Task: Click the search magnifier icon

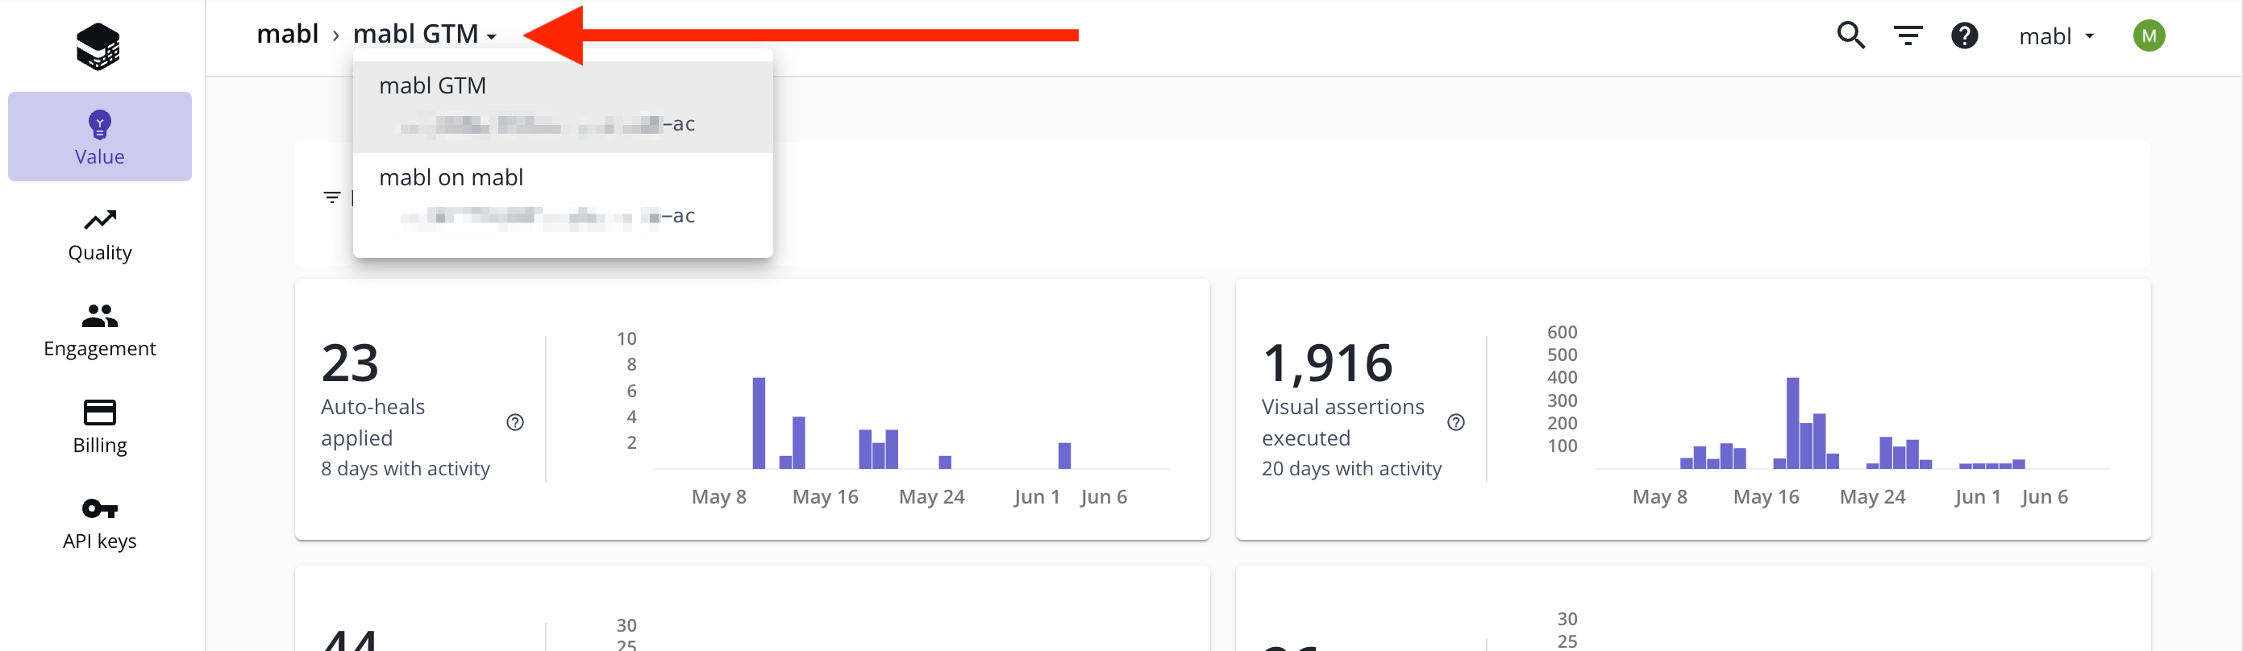Action: pyautogui.click(x=1851, y=35)
